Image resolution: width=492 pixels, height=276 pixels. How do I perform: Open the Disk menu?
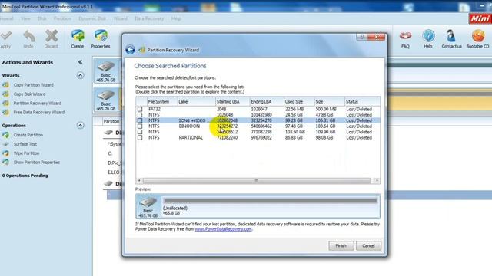42,18
